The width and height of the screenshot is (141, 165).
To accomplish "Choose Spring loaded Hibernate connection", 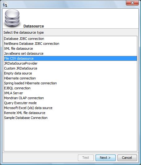I will coord(70,83).
